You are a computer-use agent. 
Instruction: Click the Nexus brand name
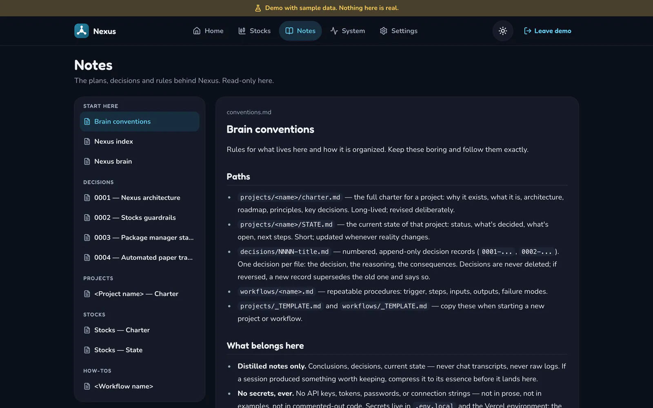click(104, 31)
